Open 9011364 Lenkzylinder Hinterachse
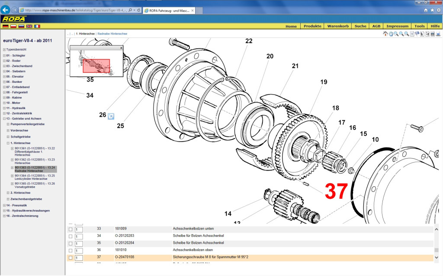This screenshot has width=443, height=276. [x=35, y=177]
